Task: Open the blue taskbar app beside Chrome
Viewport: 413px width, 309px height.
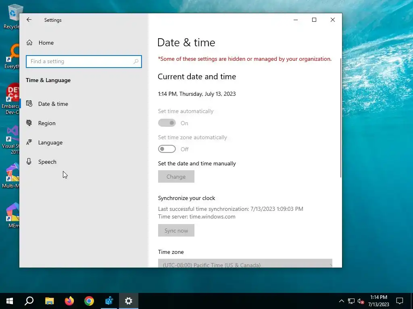Action: coord(109,301)
